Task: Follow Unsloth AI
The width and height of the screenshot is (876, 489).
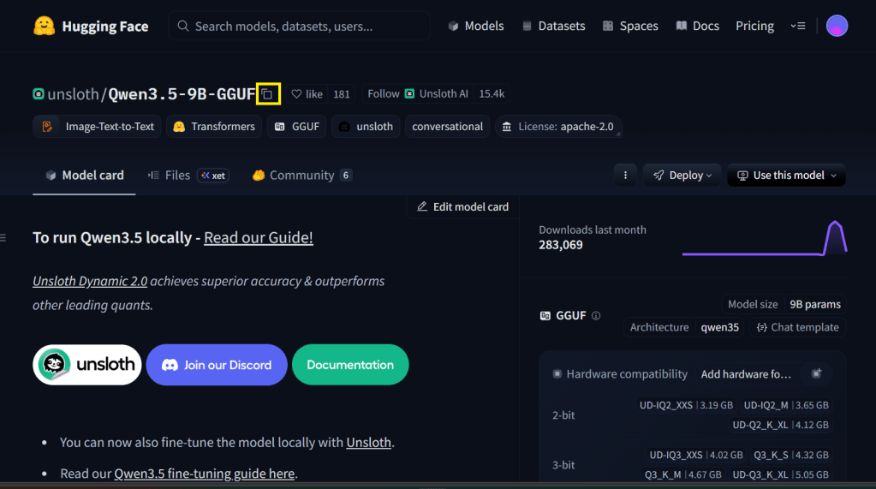Action: (417, 94)
